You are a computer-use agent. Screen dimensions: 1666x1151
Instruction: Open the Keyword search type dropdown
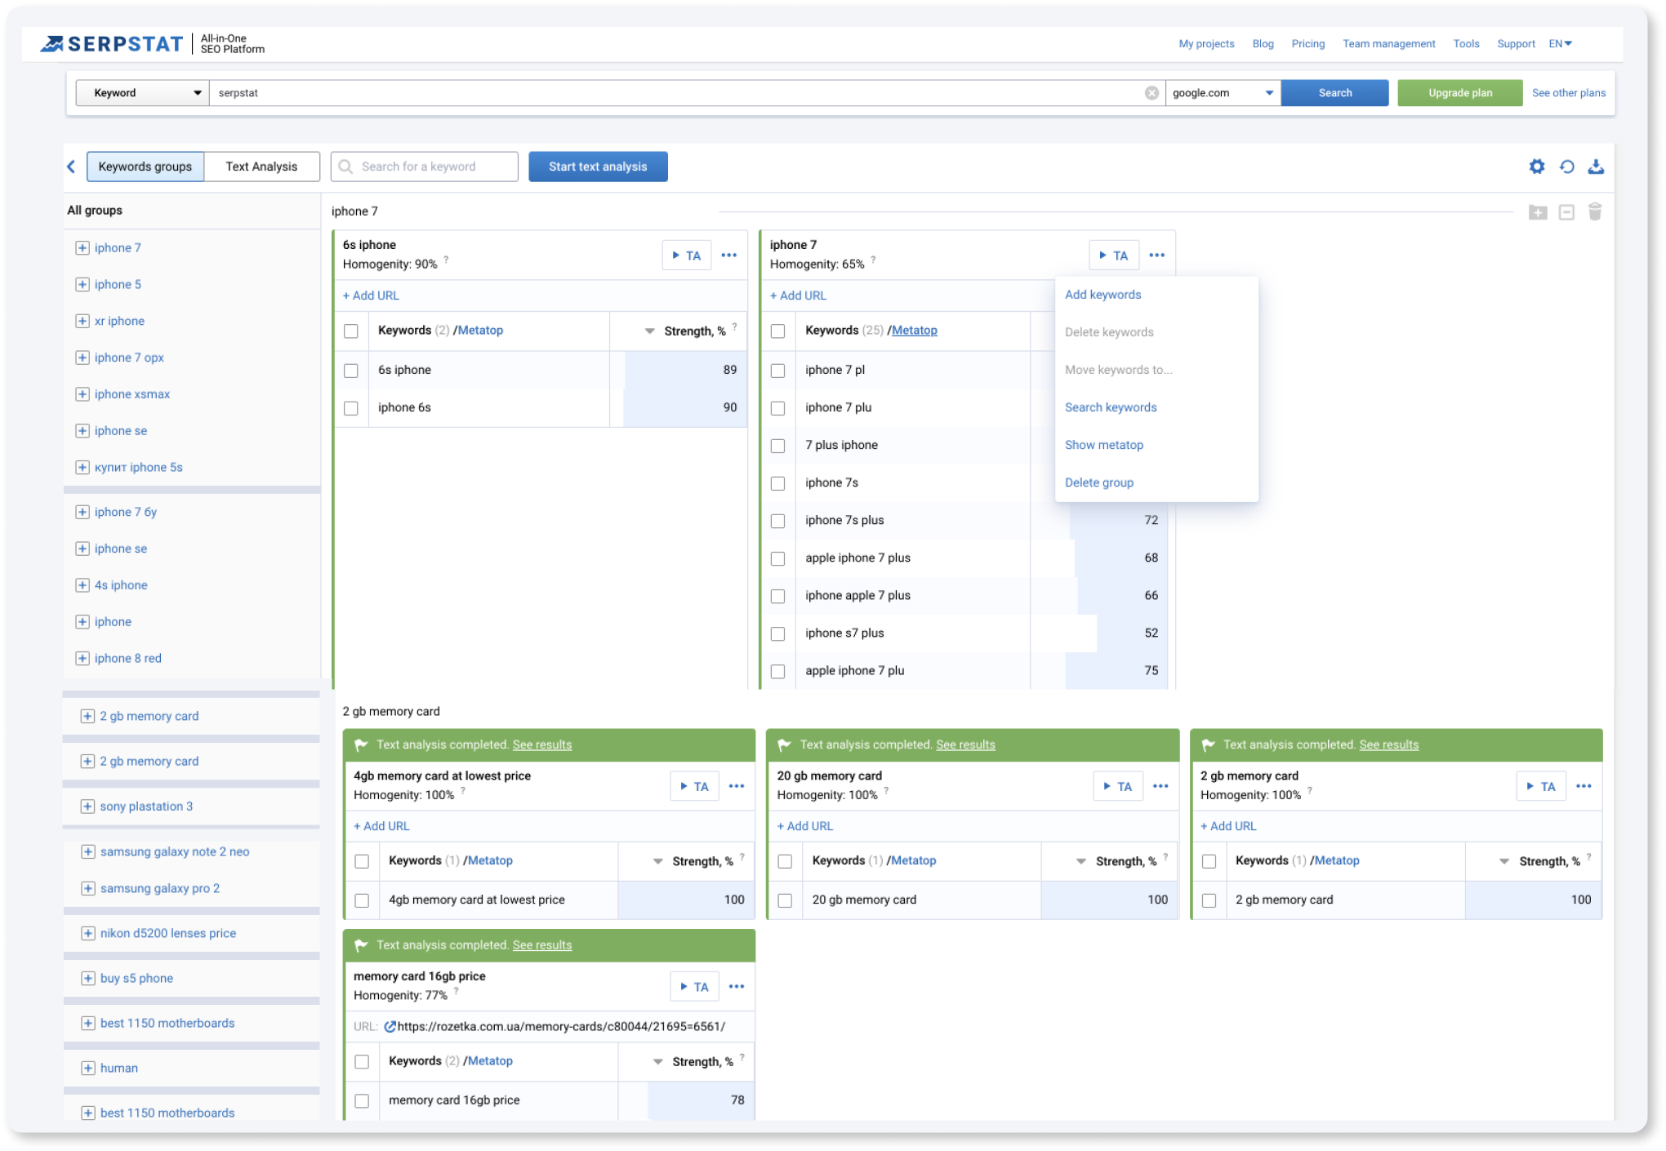coord(143,93)
